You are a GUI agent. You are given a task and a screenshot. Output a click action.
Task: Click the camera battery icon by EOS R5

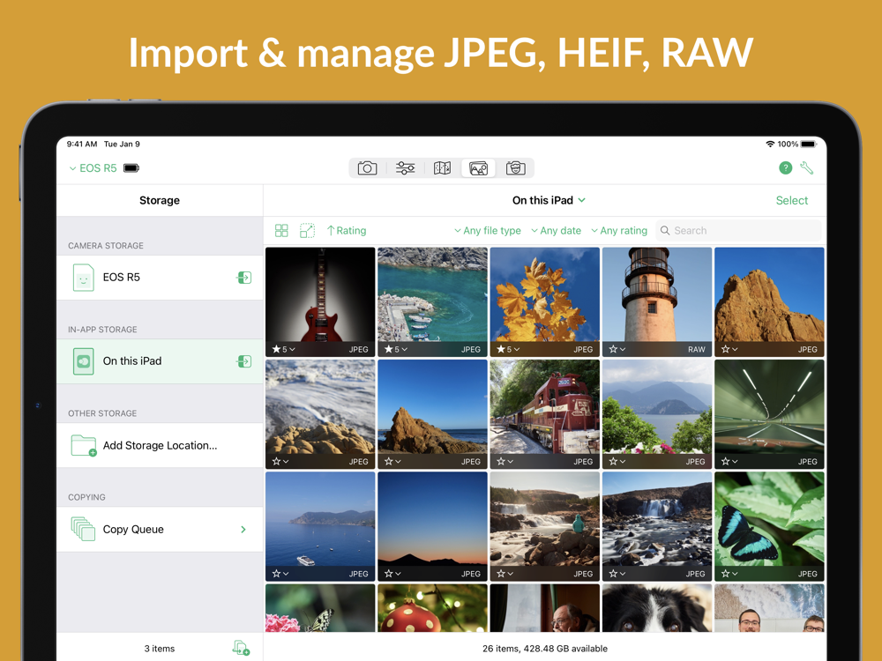tap(131, 168)
